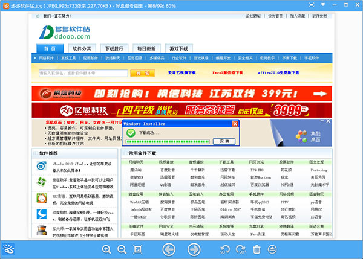The image size is (363, 259).
Task: Click the green progress bar in Windows Installer
Action: point(168,141)
